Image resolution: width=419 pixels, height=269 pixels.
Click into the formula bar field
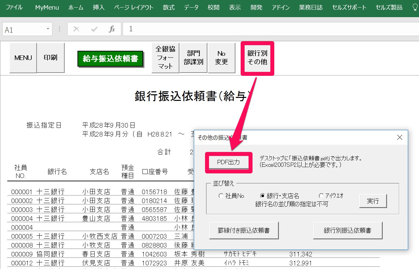click(271, 29)
